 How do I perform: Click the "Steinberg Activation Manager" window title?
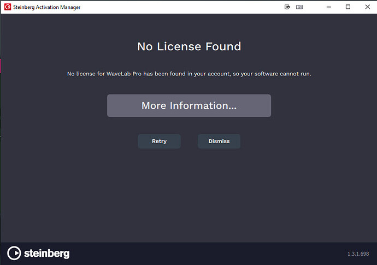coord(46,7)
